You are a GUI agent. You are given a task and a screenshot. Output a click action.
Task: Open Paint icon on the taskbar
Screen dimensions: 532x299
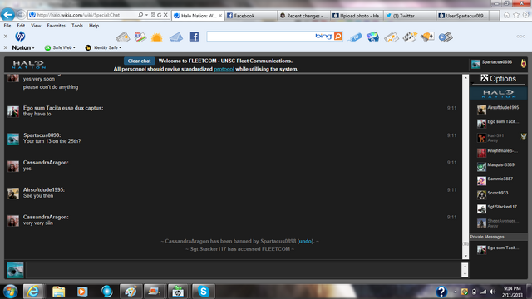[x=131, y=292]
